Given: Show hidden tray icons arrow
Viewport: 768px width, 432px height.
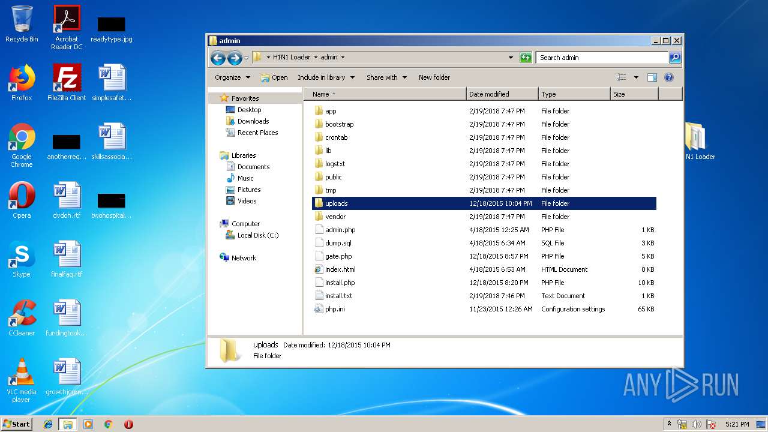Looking at the screenshot, I should click(x=669, y=424).
